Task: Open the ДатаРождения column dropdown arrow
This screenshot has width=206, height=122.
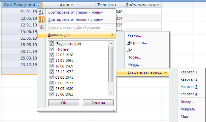Action: coord(39,5)
